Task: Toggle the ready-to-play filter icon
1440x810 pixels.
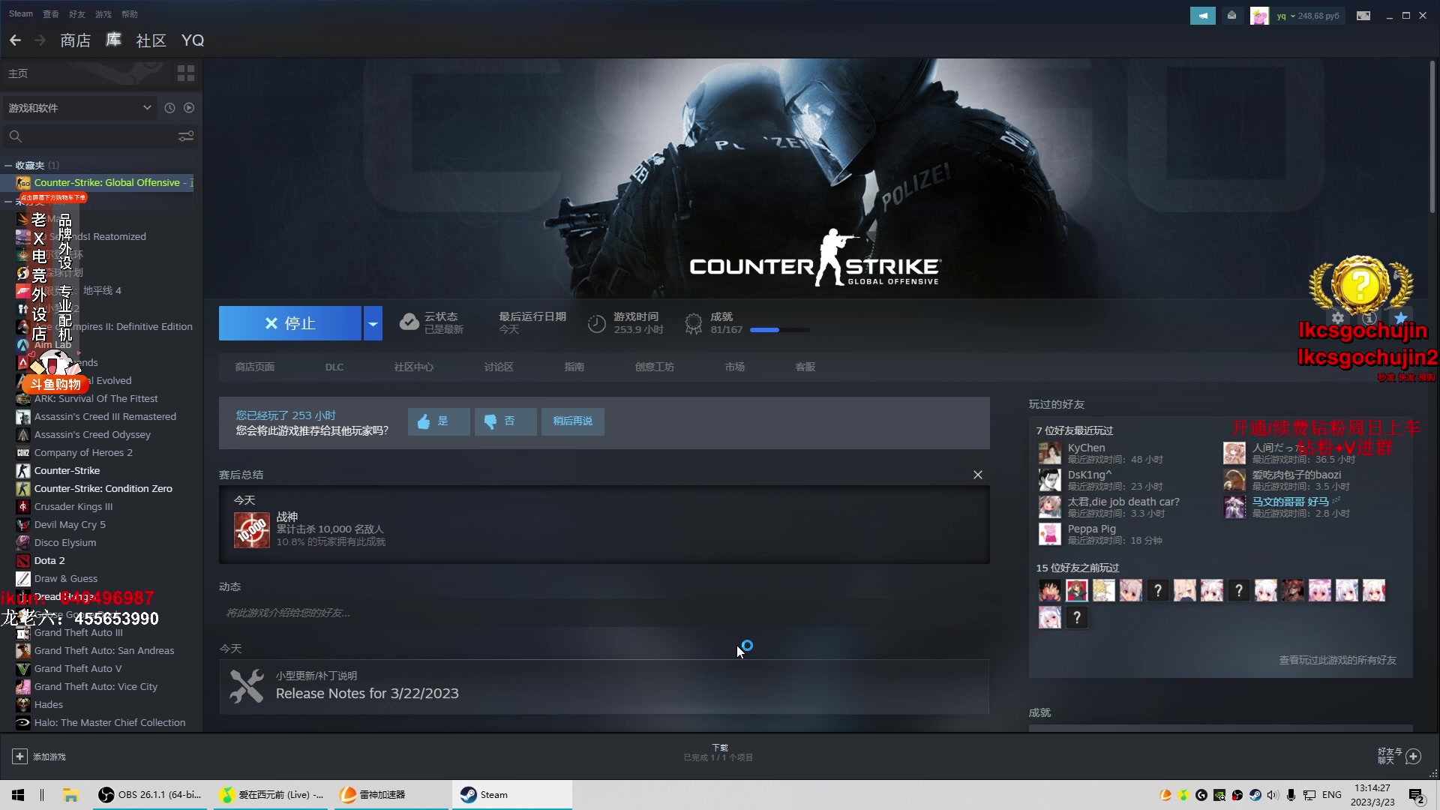Action: coord(189,108)
